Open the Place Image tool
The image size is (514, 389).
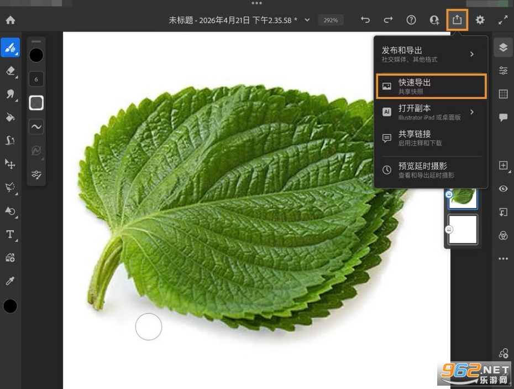(10, 258)
